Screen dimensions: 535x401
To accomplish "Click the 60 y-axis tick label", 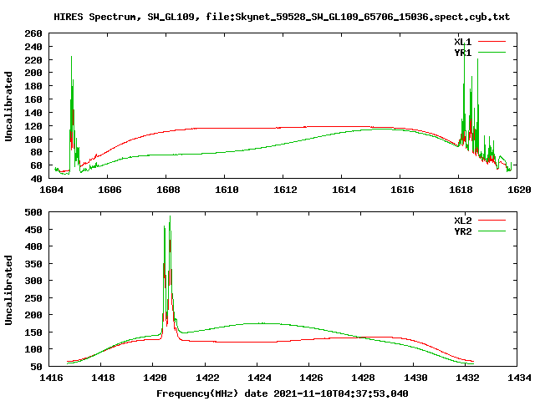I will tap(36, 165).
